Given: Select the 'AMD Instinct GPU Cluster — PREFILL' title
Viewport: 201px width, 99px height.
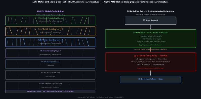Looking at the screenshot, I should pos(151,32).
